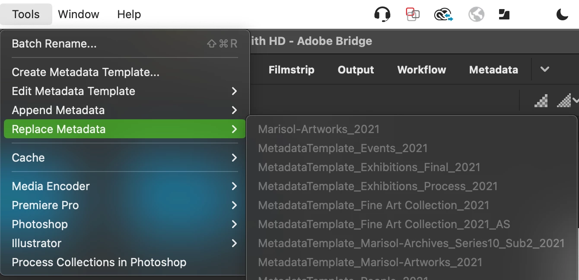Switch to the Filmstrip workspace tab
Viewport: 579px width, 280px height.
292,70
